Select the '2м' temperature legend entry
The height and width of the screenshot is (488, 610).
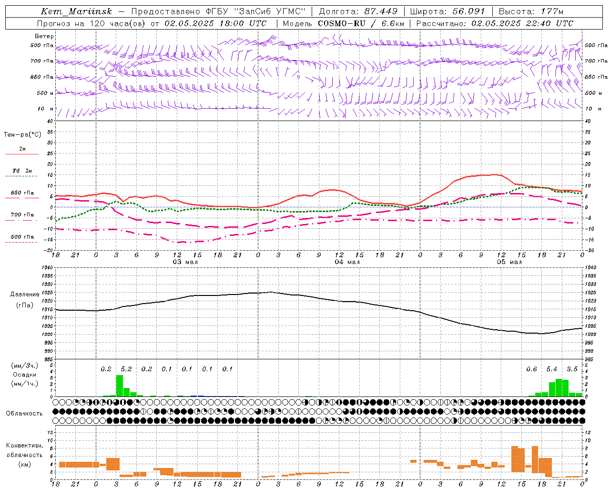tap(22, 149)
